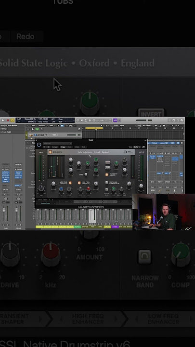
Task: Click Paste in plugin header
Action: click(x=69, y=147)
